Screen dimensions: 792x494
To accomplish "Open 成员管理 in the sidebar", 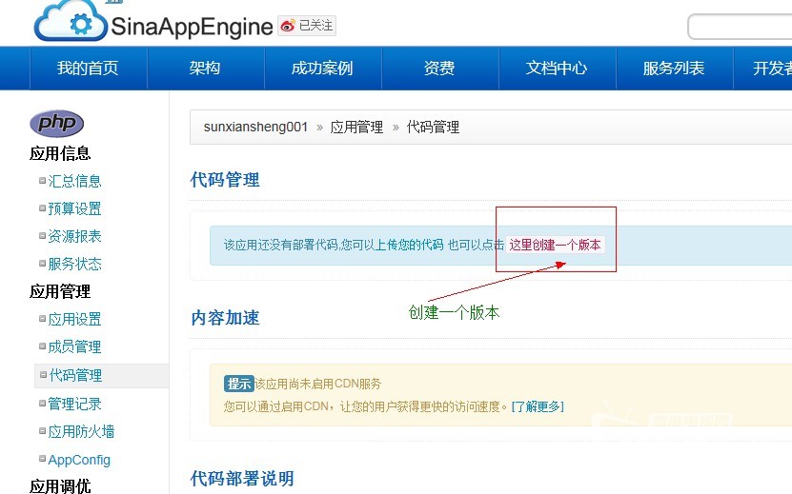I will click(74, 347).
